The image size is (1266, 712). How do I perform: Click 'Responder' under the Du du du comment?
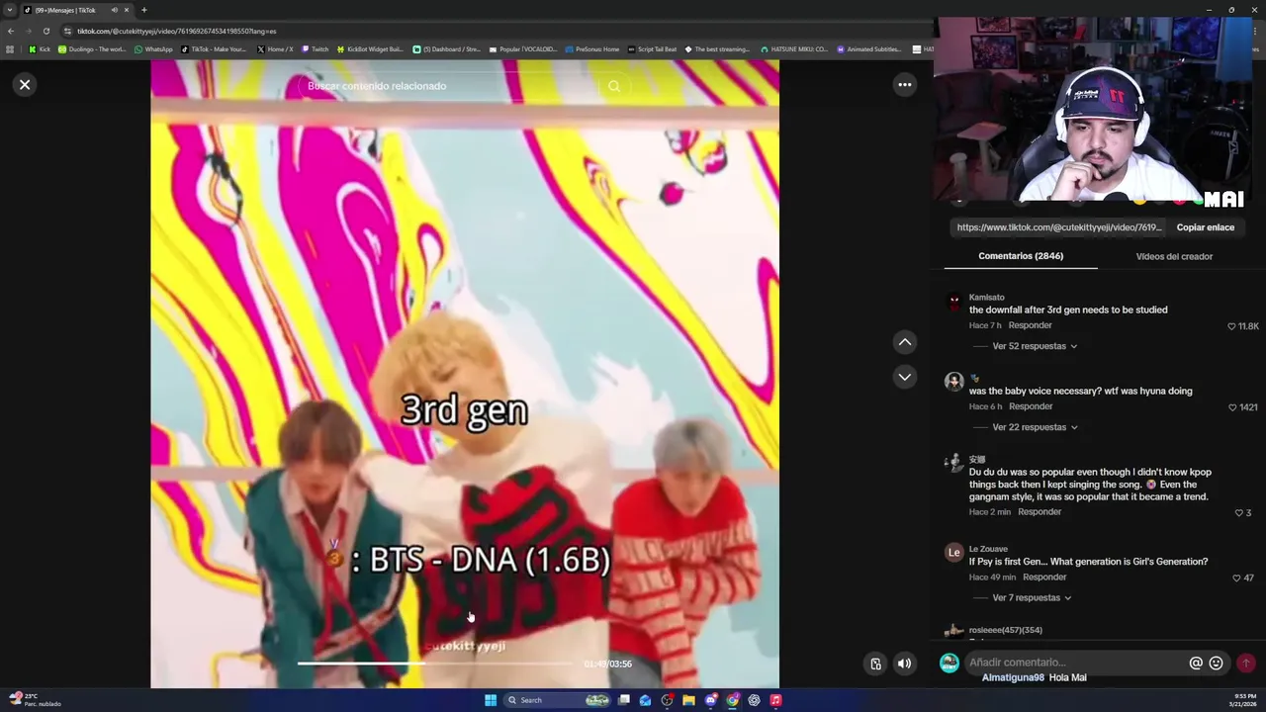pyautogui.click(x=1040, y=512)
